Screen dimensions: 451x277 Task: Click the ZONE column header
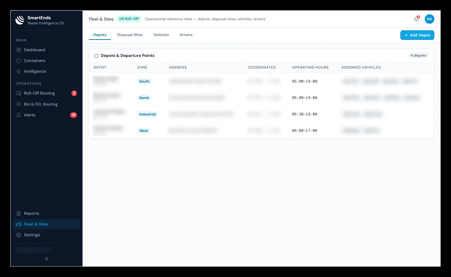tap(142, 67)
